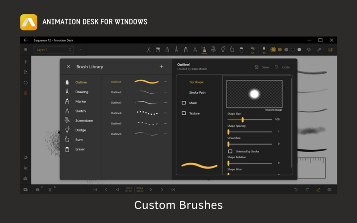The image size is (357, 223).
Task: Select the Dodge lightbulb tool in toolbar
Action: 223,50
